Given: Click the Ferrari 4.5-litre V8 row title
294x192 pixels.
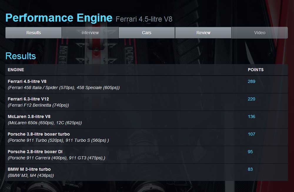Looking at the screenshot, I should [27, 82].
